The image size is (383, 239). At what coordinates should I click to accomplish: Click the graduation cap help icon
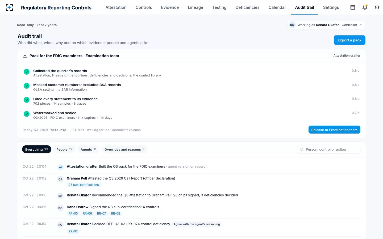click(x=377, y=7)
